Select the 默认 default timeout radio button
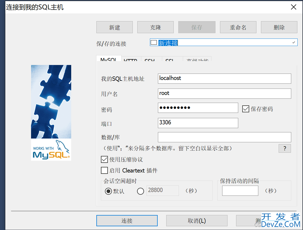303x230 pixels. coord(108,191)
